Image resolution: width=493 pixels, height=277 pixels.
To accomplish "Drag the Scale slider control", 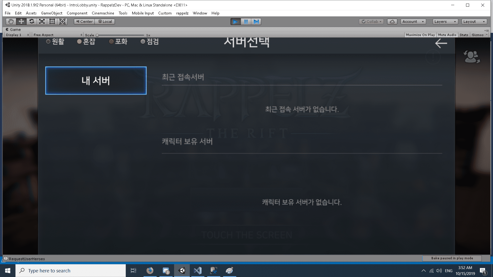I will click(x=98, y=35).
